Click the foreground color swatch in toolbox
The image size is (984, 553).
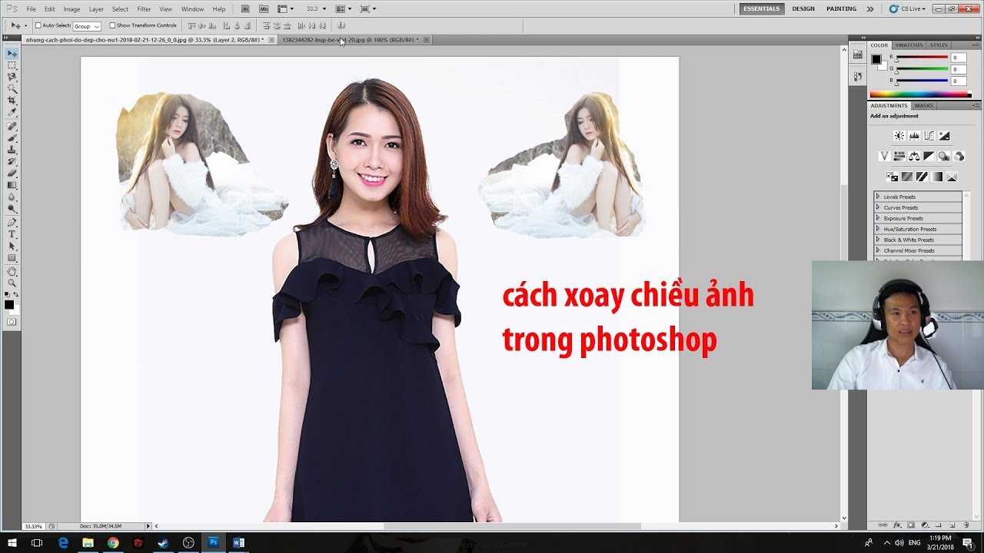point(9,305)
